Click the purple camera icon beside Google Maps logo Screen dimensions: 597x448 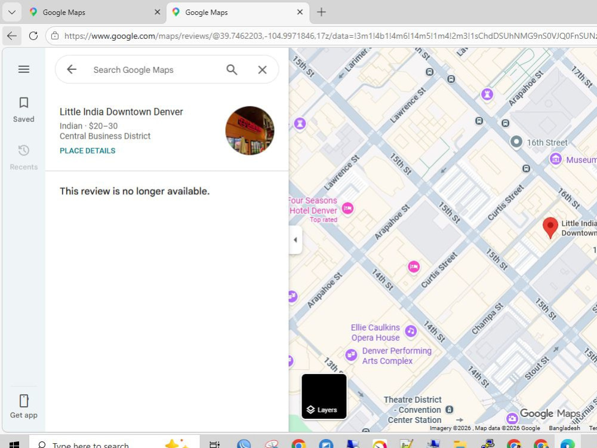coord(512,418)
